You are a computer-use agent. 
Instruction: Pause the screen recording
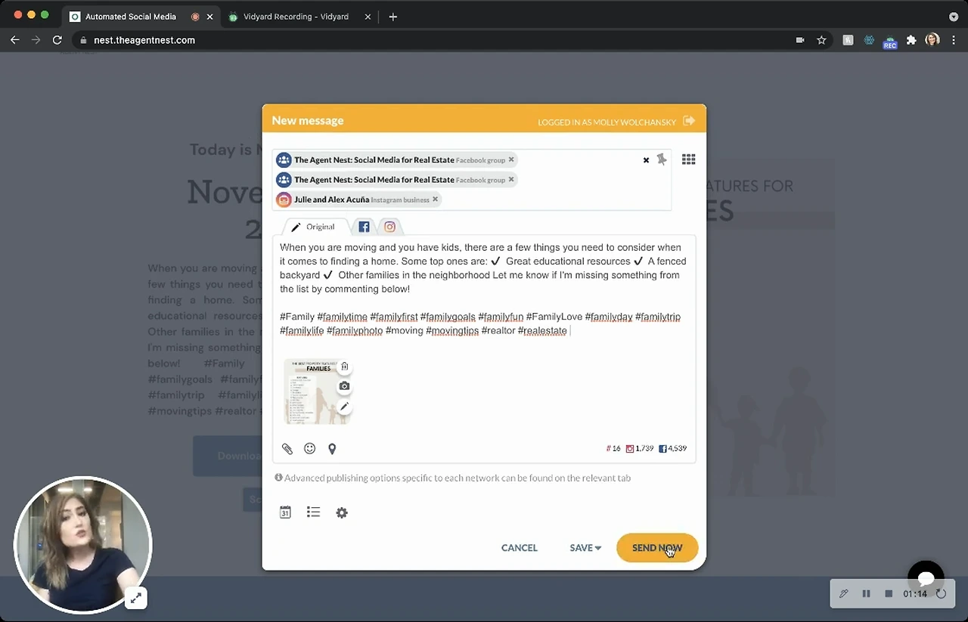tap(867, 594)
